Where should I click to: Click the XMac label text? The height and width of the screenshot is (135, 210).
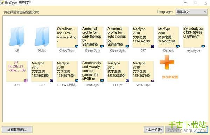tap(42, 51)
